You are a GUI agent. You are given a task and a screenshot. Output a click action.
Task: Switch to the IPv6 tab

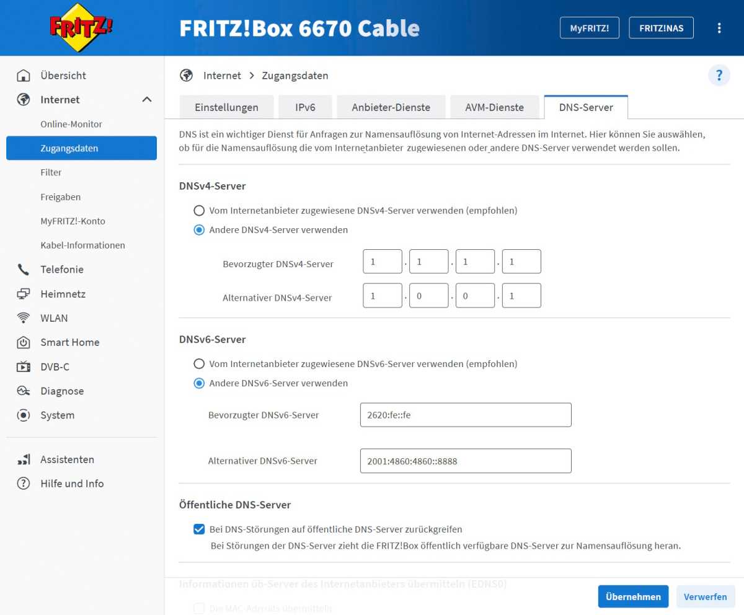pyautogui.click(x=305, y=107)
